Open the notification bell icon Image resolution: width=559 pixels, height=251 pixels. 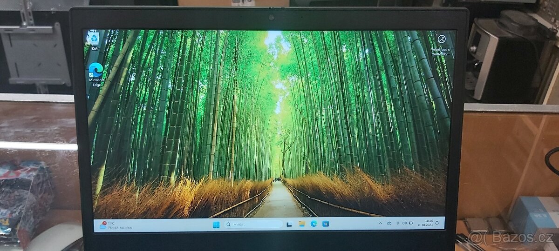pos(437,223)
